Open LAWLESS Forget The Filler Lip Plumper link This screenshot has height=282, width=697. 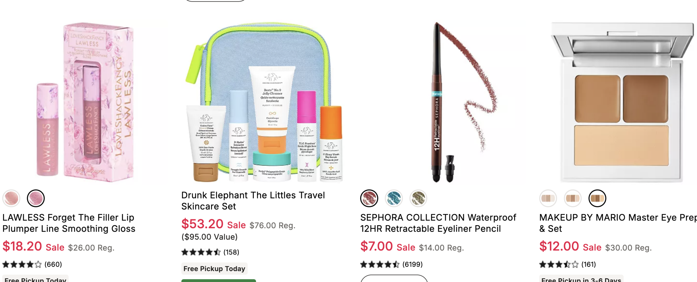(69, 223)
